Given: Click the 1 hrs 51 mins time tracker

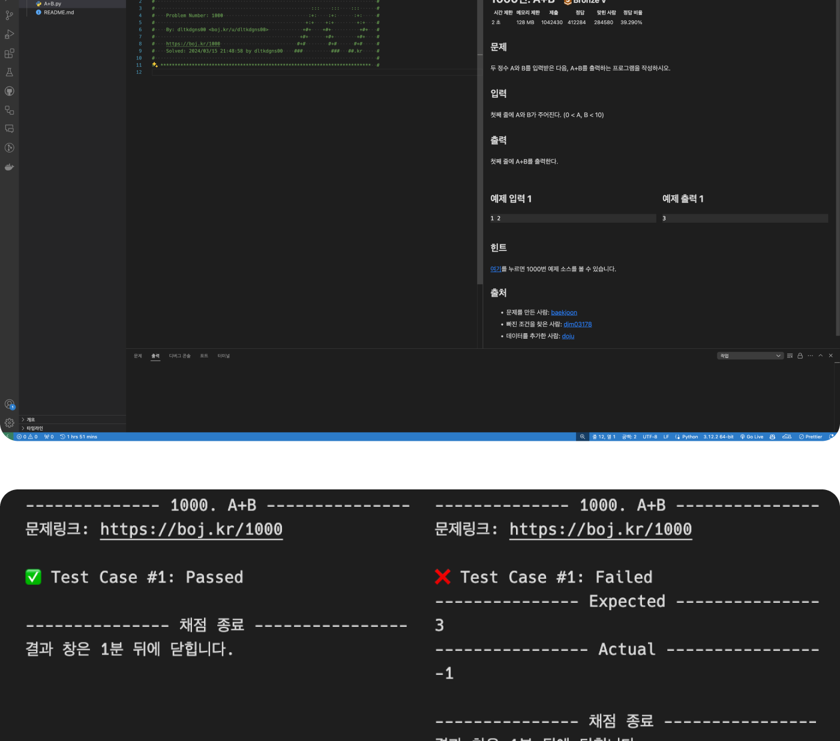Looking at the screenshot, I should coord(79,437).
